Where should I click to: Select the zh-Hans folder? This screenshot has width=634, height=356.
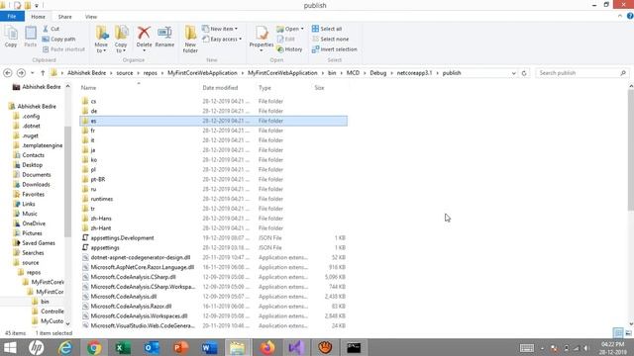point(214,219)
